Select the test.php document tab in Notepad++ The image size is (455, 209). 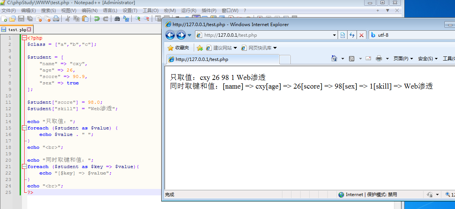point(17,29)
